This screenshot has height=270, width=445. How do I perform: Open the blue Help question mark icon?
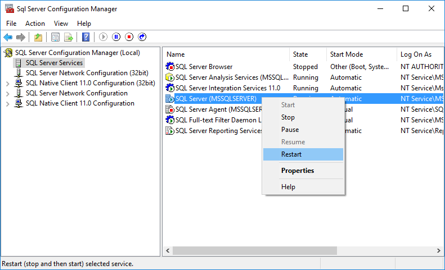point(86,37)
